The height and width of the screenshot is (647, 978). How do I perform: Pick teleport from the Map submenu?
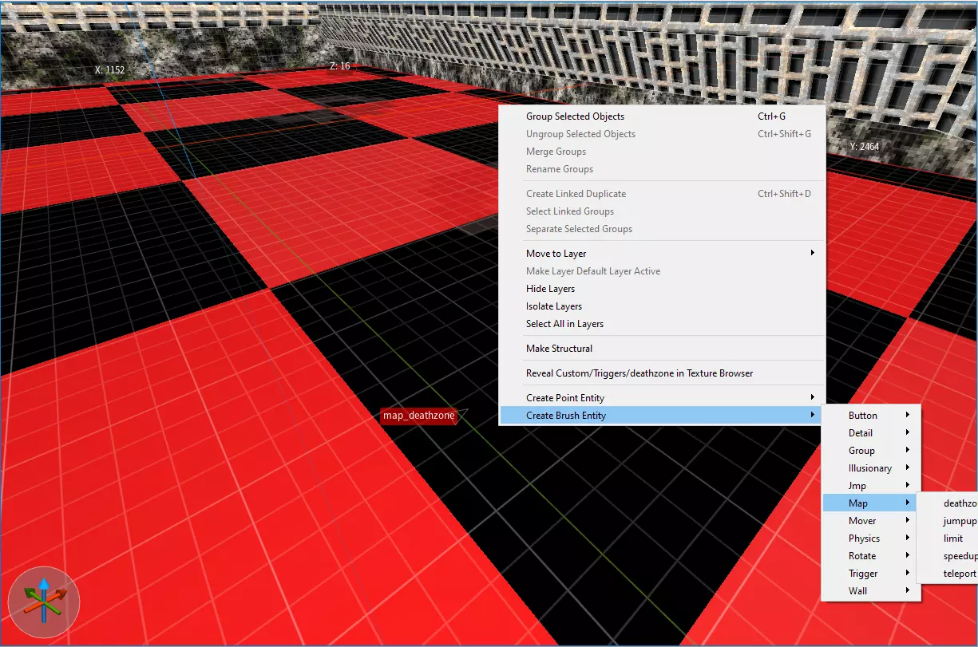[x=959, y=574]
